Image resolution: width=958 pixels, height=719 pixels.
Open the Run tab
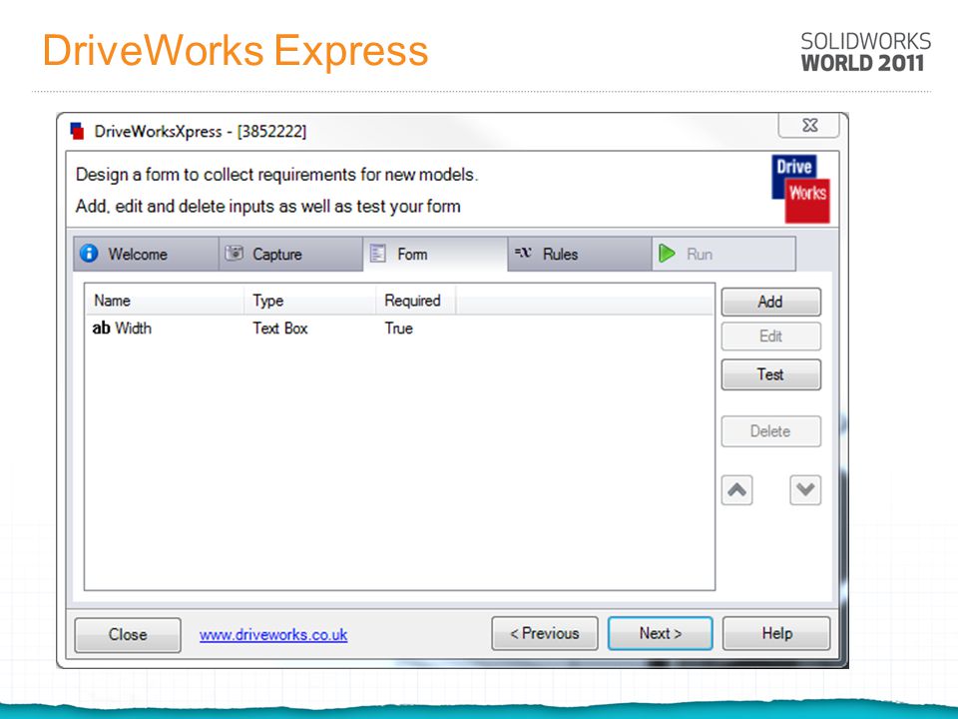coord(724,254)
